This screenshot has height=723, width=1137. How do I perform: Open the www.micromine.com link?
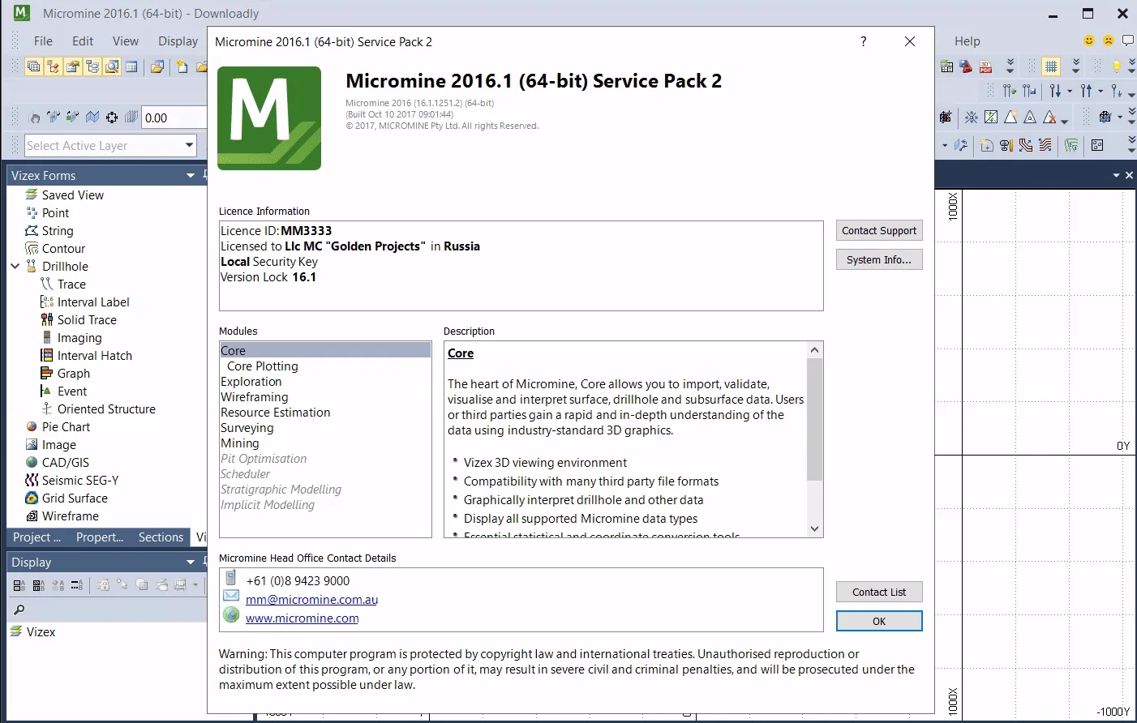(302, 618)
